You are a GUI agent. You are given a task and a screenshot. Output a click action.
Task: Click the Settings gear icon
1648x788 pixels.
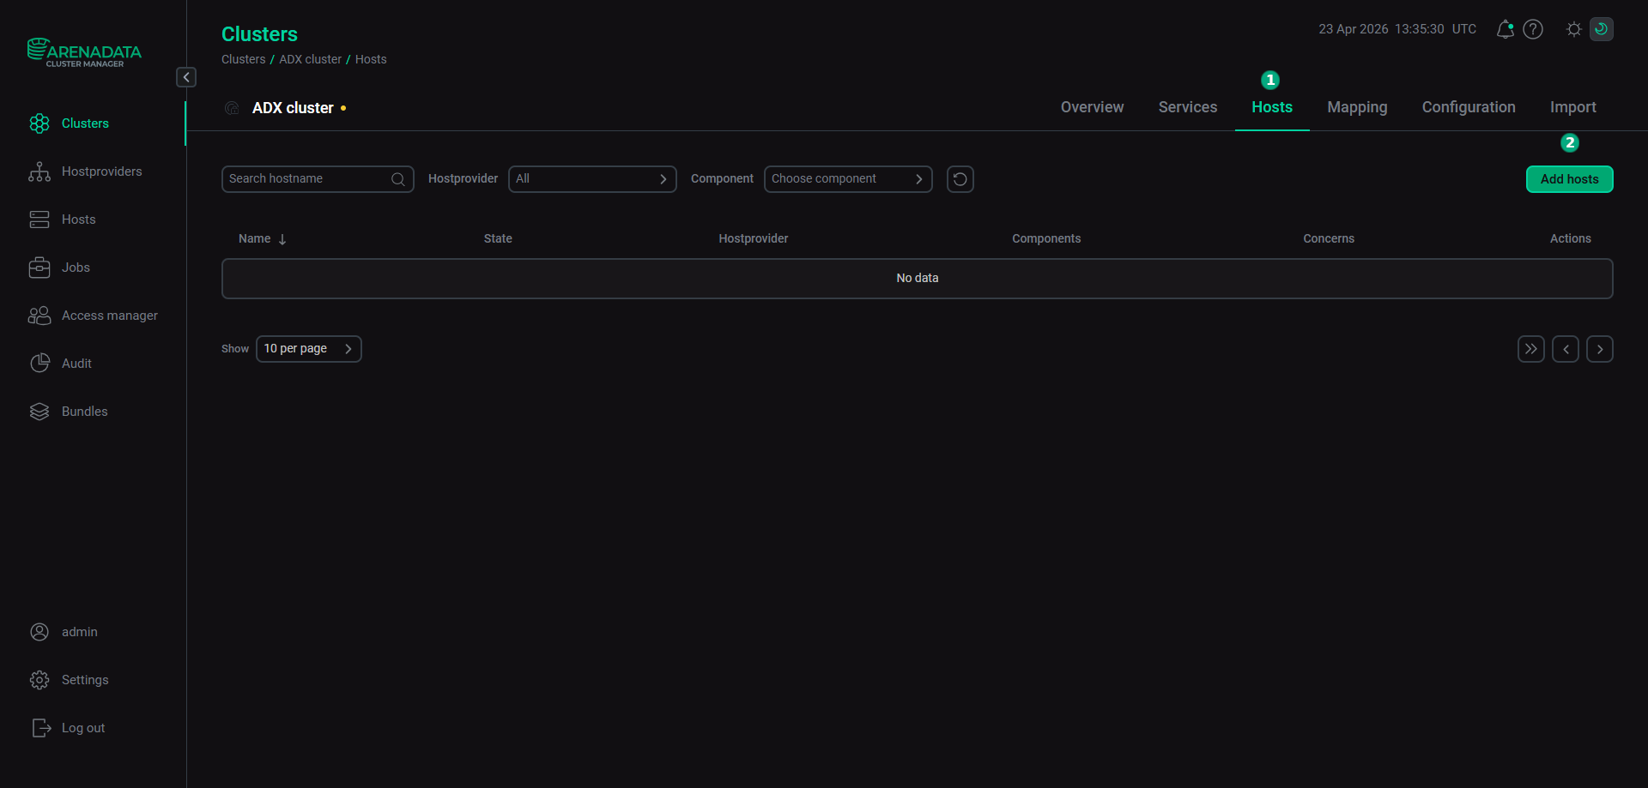click(x=39, y=680)
